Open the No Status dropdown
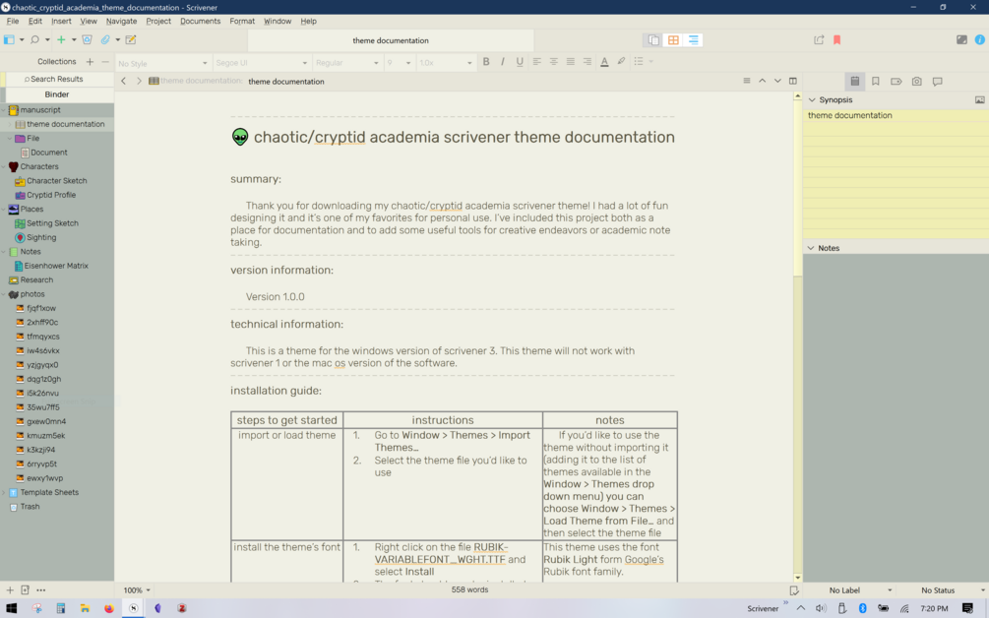This screenshot has width=989, height=618. [953, 590]
